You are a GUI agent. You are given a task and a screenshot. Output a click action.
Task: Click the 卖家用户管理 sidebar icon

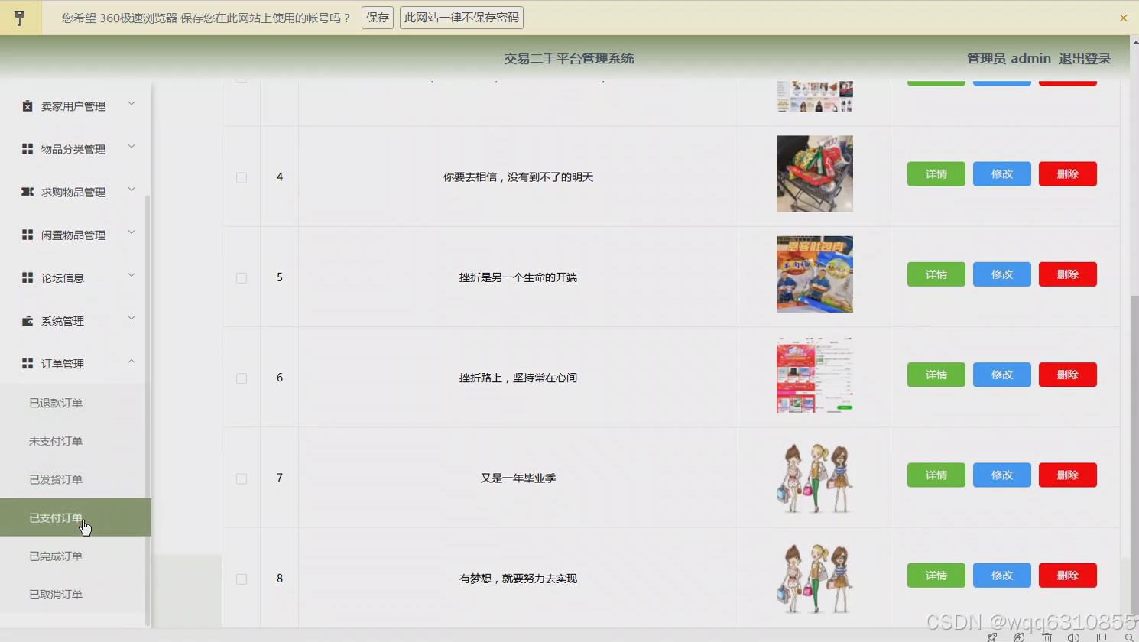(28, 106)
